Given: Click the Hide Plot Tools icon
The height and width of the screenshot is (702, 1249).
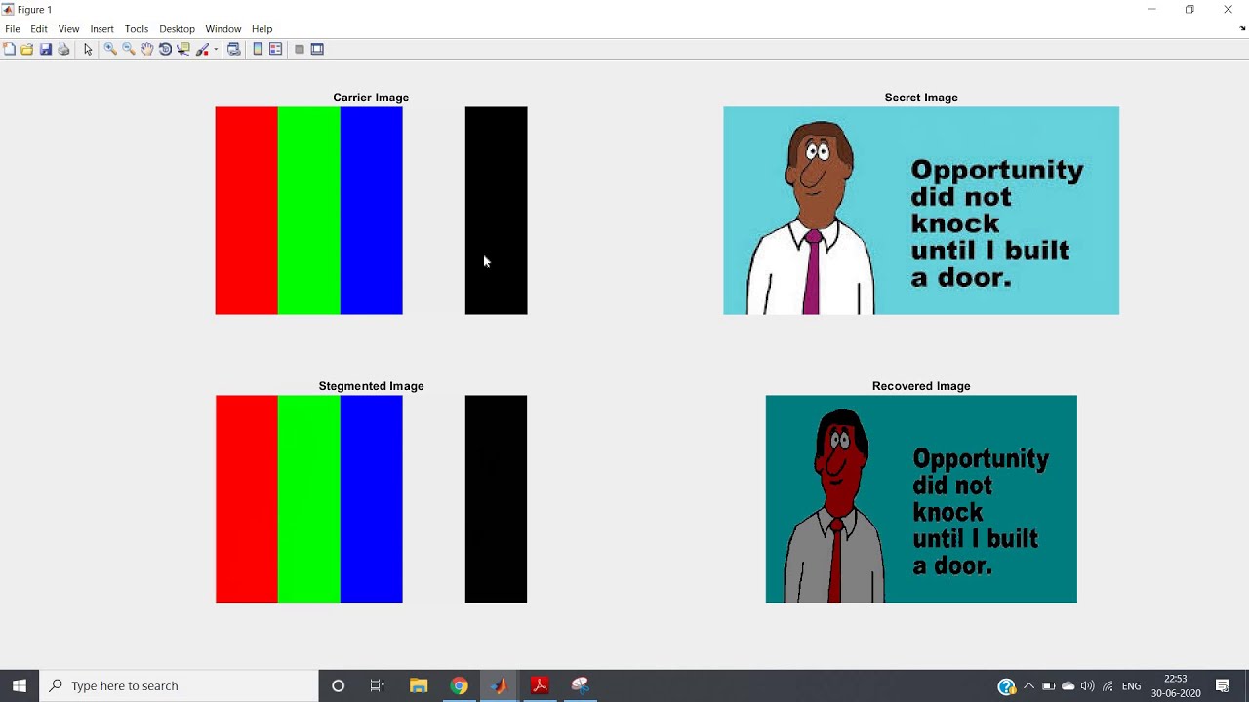Looking at the screenshot, I should coord(300,49).
